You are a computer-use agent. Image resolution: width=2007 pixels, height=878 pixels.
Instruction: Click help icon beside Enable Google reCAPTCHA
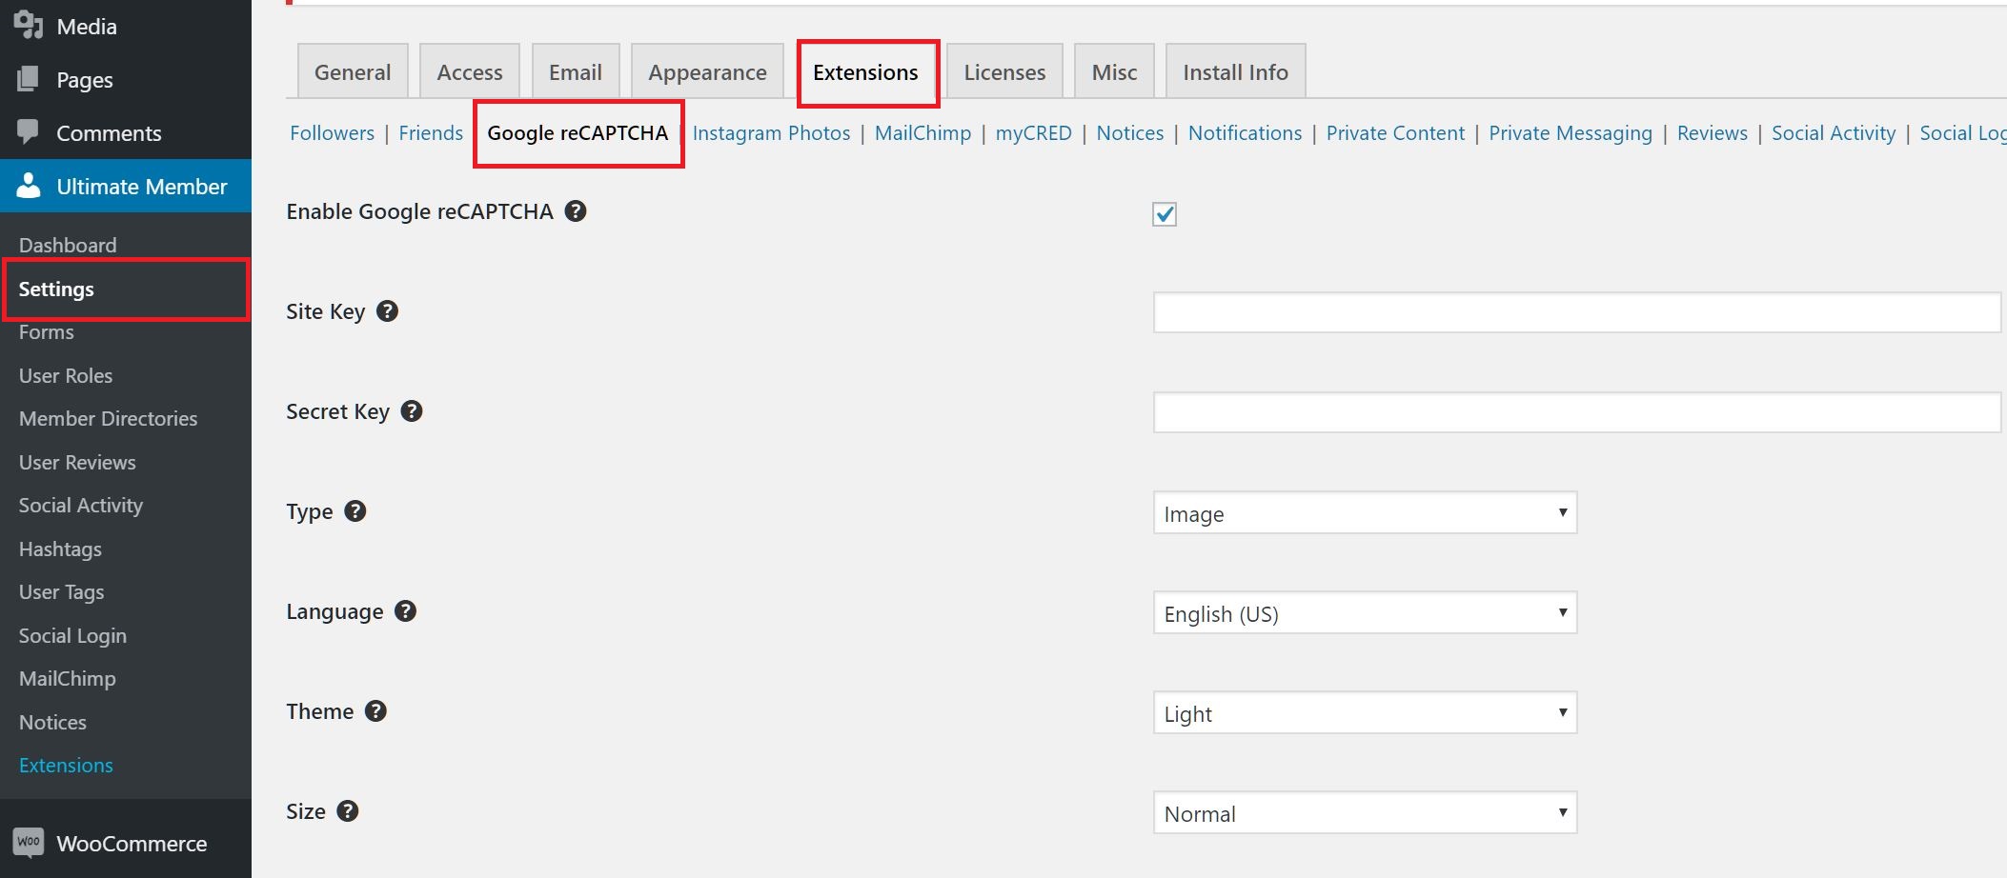pyautogui.click(x=576, y=211)
